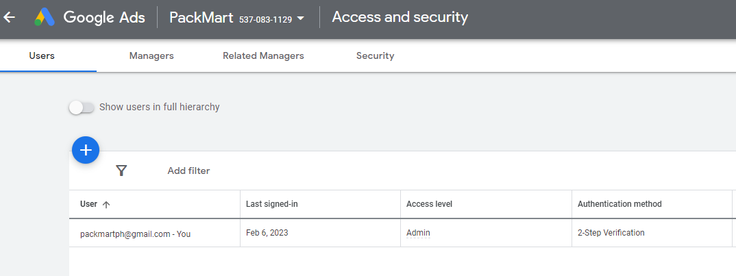Image resolution: width=736 pixels, height=276 pixels.
Task: Click the blue plus add user button
Action: pyautogui.click(x=86, y=150)
